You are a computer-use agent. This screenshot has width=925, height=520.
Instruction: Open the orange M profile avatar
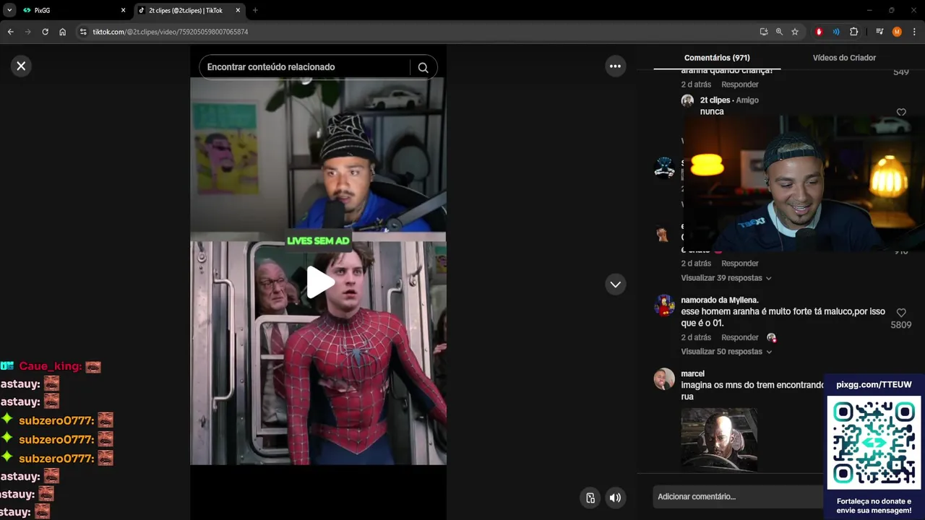[x=897, y=32]
